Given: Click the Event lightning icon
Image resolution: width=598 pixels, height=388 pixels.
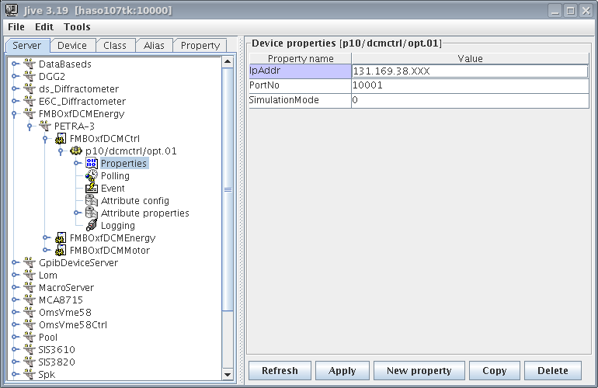Looking at the screenshot, I should (x=92, y=188).
